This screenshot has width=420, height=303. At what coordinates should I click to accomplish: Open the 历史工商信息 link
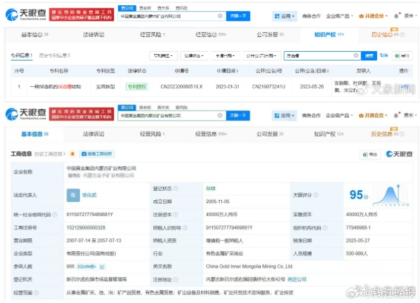(x=50, y=154)
